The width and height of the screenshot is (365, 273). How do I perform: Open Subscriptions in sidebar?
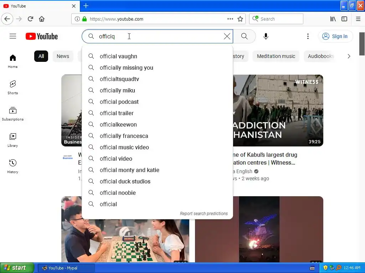12,114
